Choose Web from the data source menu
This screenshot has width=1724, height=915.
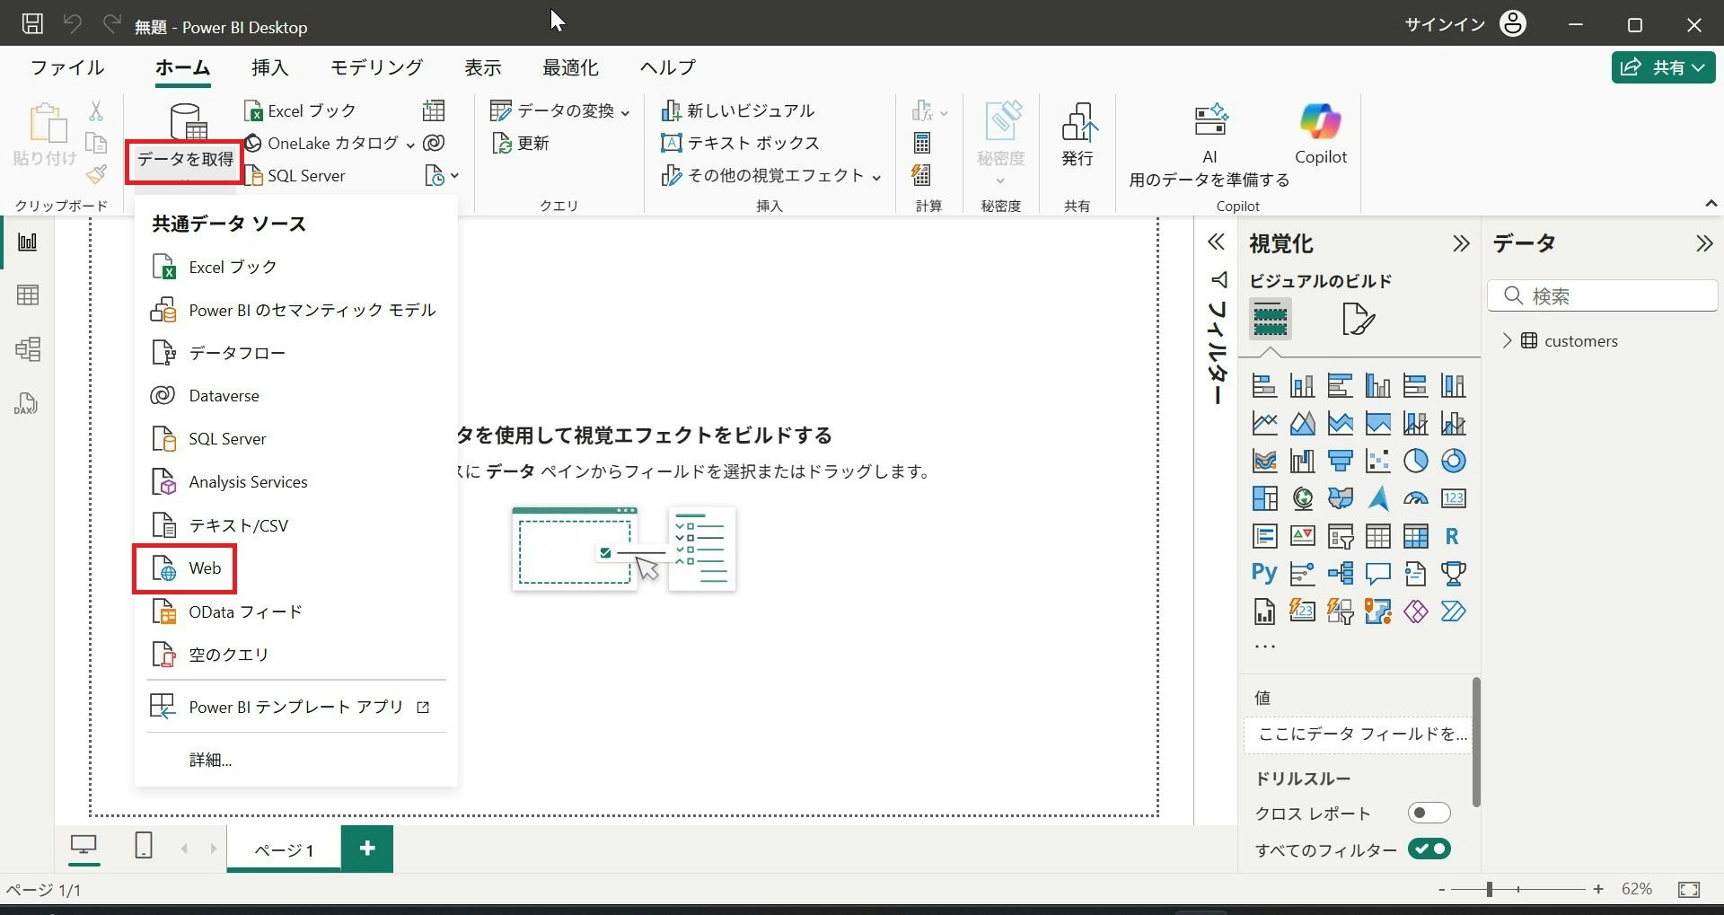185,568
